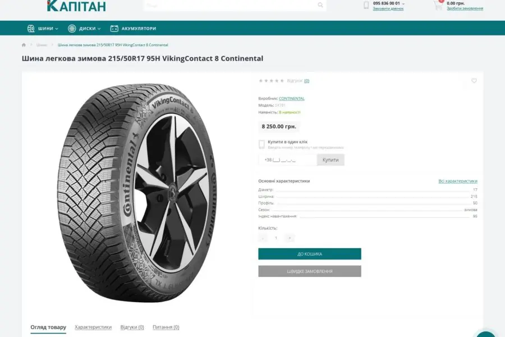Screen dimensions: 505x337
Task: Click the home breadcrumb icon
Action: 24,45
